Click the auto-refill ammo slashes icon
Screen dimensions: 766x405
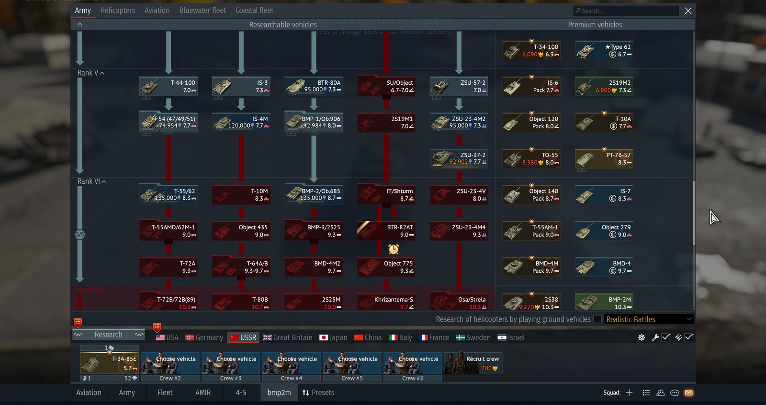coord(678,337)
